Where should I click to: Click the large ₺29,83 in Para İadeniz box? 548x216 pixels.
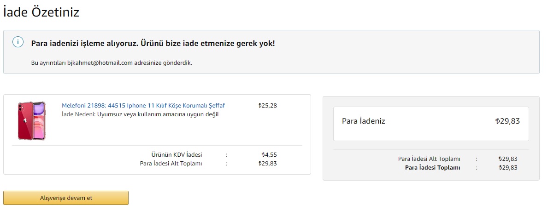[507, 121]
